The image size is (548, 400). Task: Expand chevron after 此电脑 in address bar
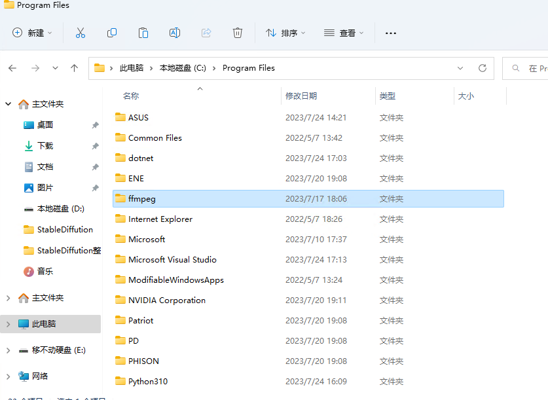pyautogui.click(x=151, y=69)
